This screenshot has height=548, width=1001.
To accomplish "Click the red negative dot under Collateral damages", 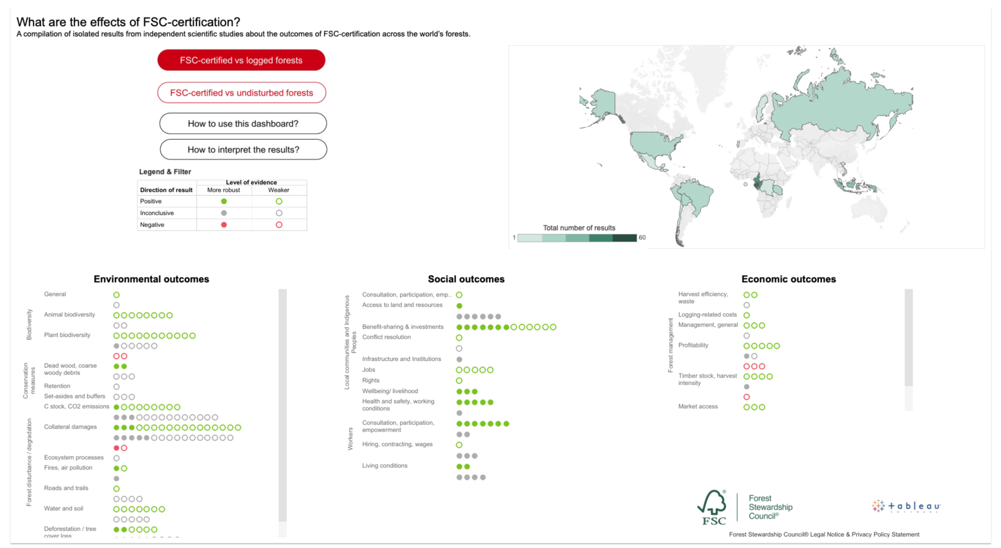I will [116, 447].
